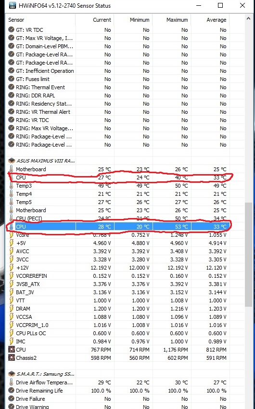Click the 1,176 RPM maximum value
This screenshot has width=255, height=409.
[176, 350]
